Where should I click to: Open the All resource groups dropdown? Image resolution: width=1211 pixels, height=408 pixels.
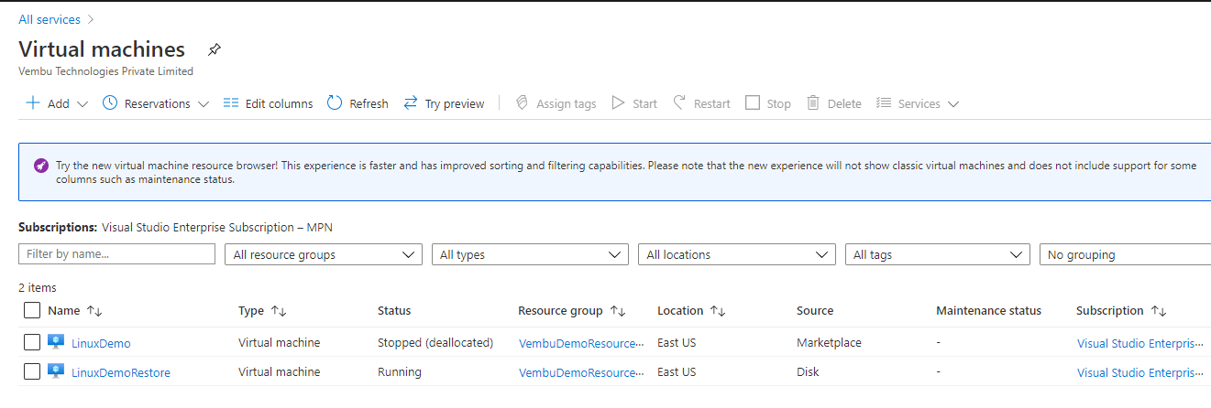point(324,254)
